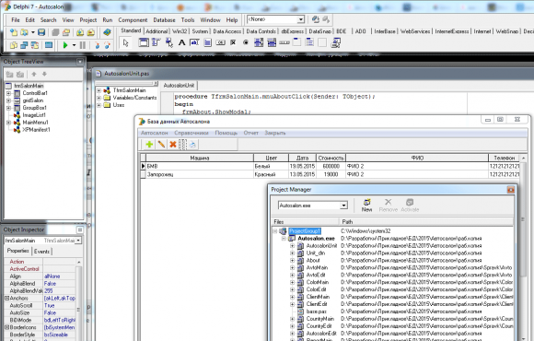Select the Label component icon (A)

(181, 42)
